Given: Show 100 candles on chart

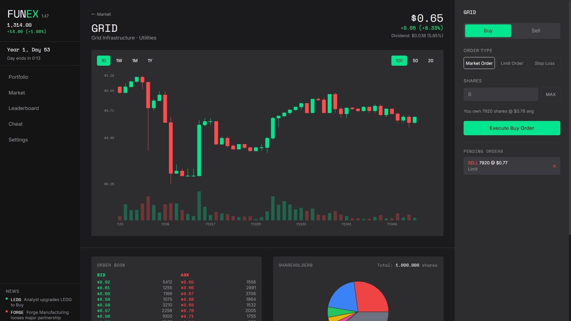Looking at the screenshot, I should [x=399, y=61].
